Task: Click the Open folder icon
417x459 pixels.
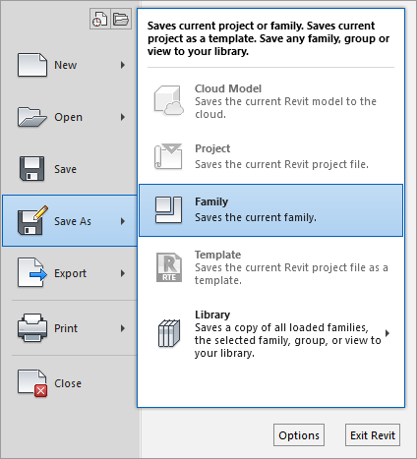Action: [x=31, y=117]
